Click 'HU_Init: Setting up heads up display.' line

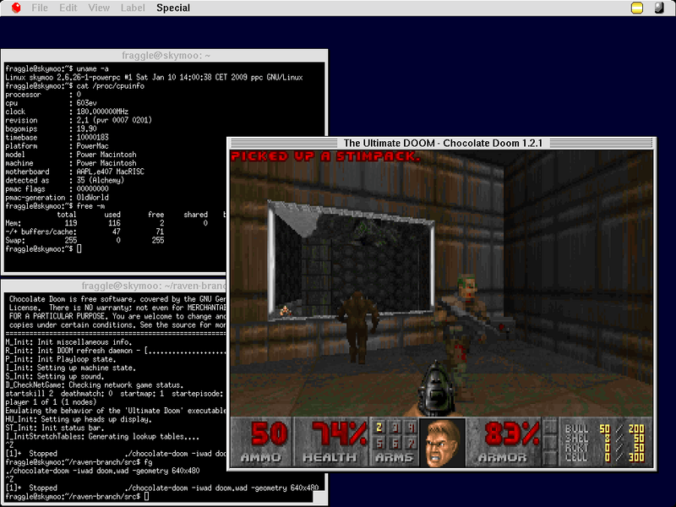79,419
